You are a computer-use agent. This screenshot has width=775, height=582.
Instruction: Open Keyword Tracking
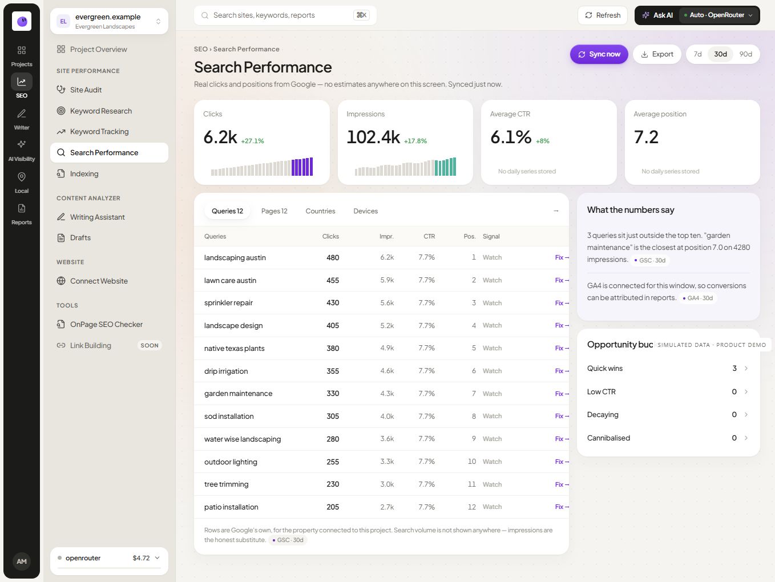point(109,132)
